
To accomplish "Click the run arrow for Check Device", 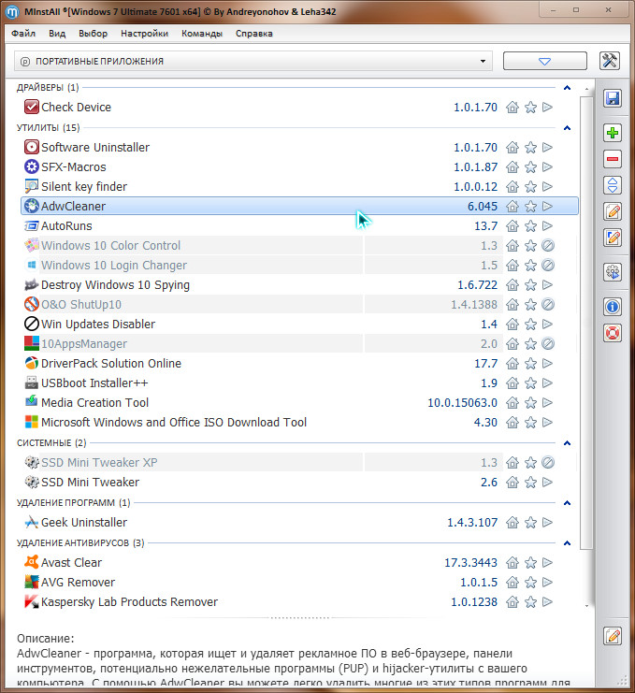I will [x=547, y=107].
